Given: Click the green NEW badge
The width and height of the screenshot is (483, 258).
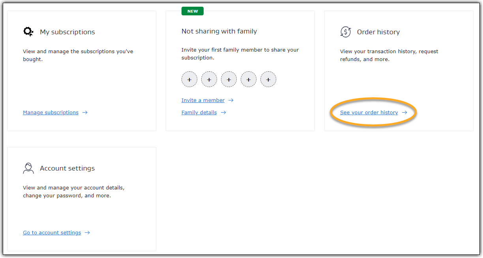Looking at the screenshot, I should 193,11.
